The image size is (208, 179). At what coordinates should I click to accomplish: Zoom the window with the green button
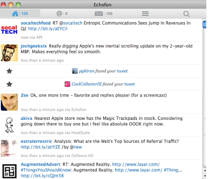point(18,5)
